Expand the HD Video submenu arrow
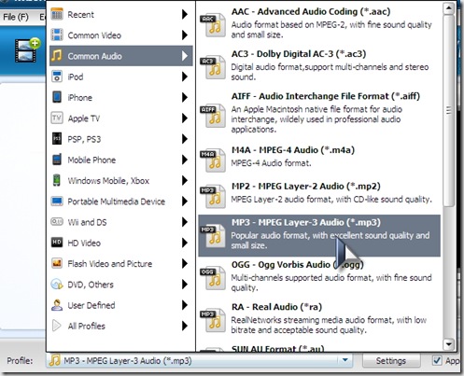 tap(185, 243)
